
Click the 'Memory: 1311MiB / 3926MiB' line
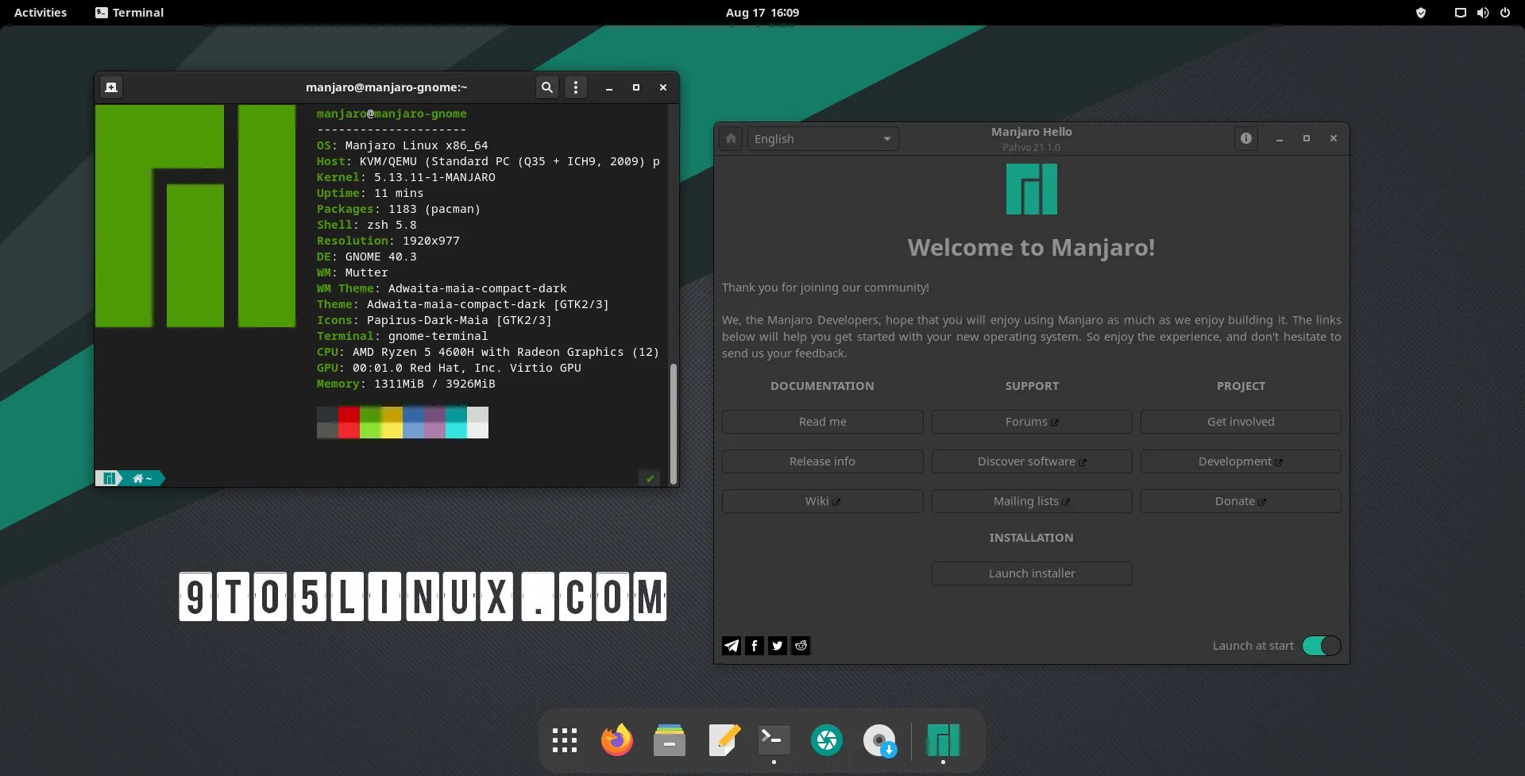click(406, 384)
